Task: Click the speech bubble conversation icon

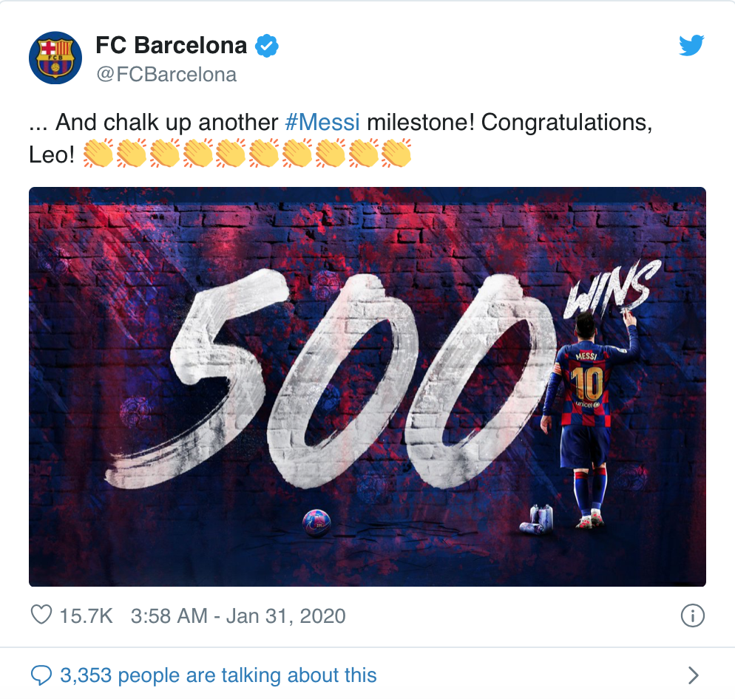Action: click(41, 675)
